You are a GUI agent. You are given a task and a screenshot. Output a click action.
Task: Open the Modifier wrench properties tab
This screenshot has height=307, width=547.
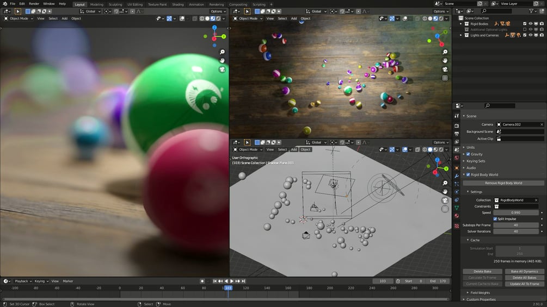coord(457,176)
